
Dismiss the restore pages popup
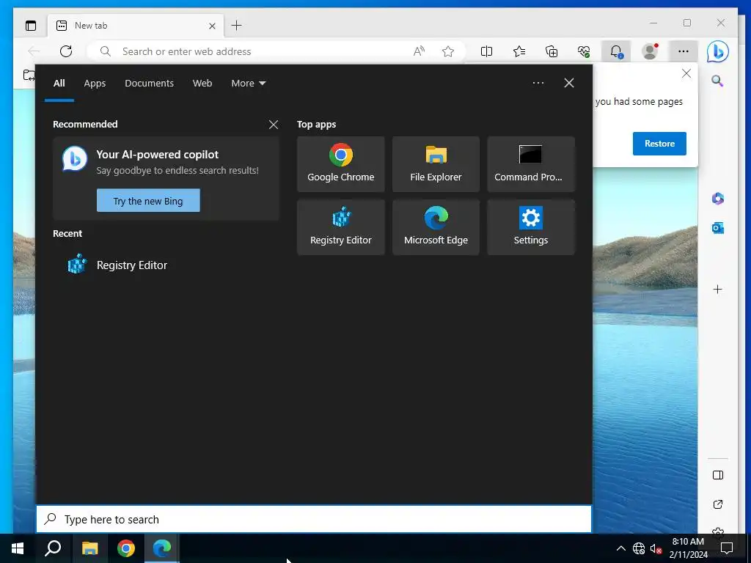click(x=686, y=73)
